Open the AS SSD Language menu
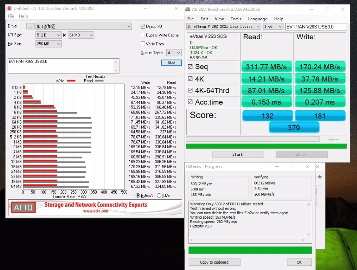Image resolution: width=357 pixels, height=270 pixels. click(x=258, y=19)
